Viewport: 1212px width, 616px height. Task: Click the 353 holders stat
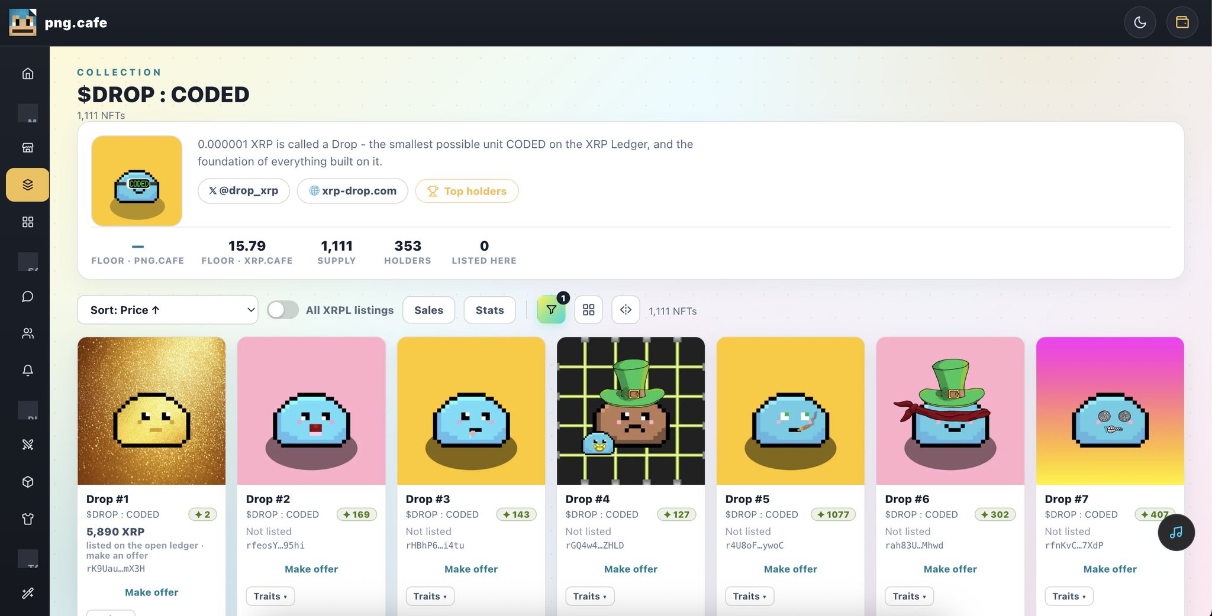coord(408,252)
